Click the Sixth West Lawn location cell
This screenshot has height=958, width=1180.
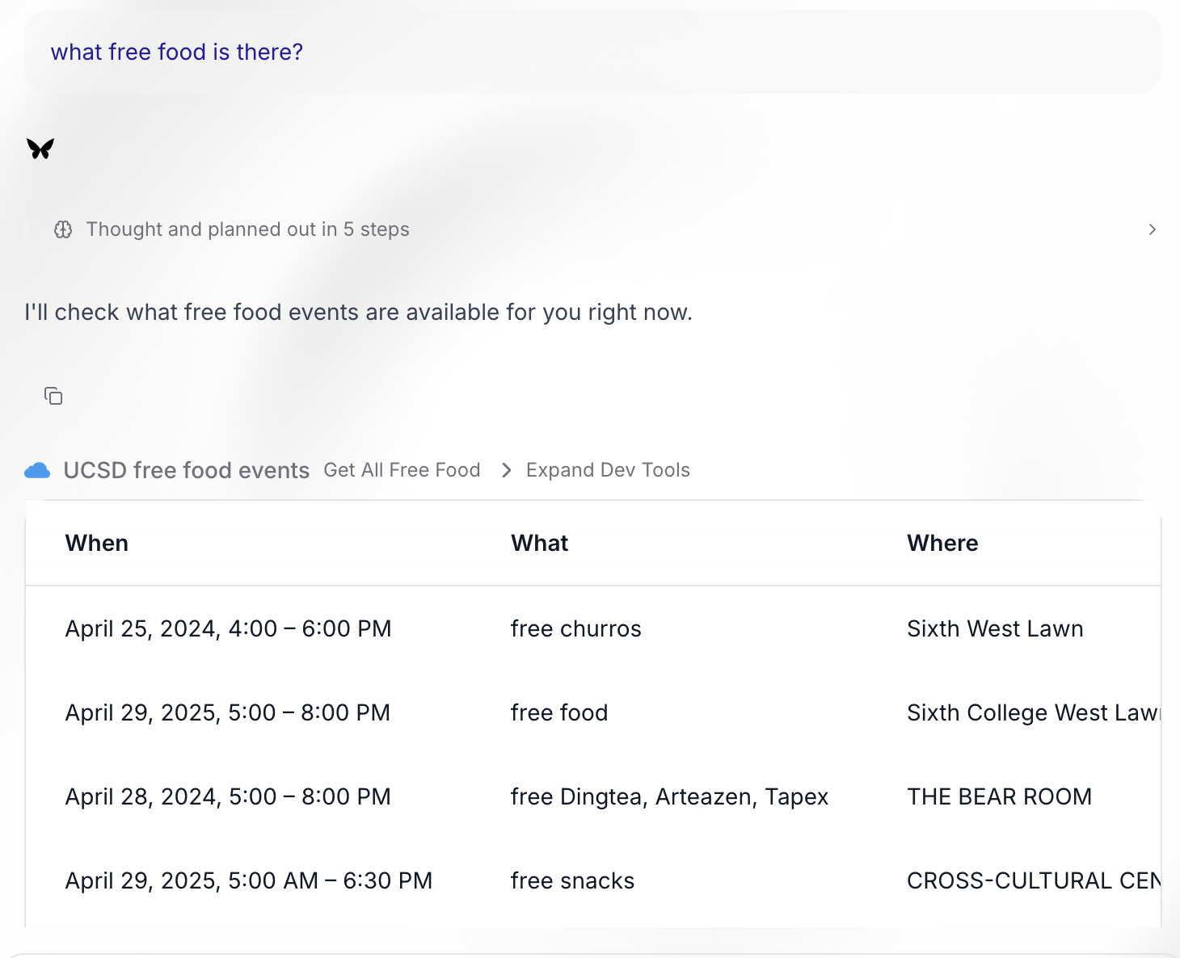[995, 628]
